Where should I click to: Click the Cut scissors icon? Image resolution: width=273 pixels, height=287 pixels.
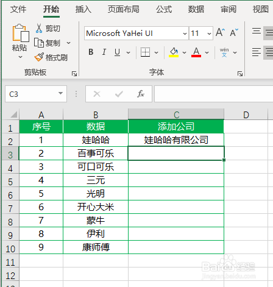click(x=39, y=28)
